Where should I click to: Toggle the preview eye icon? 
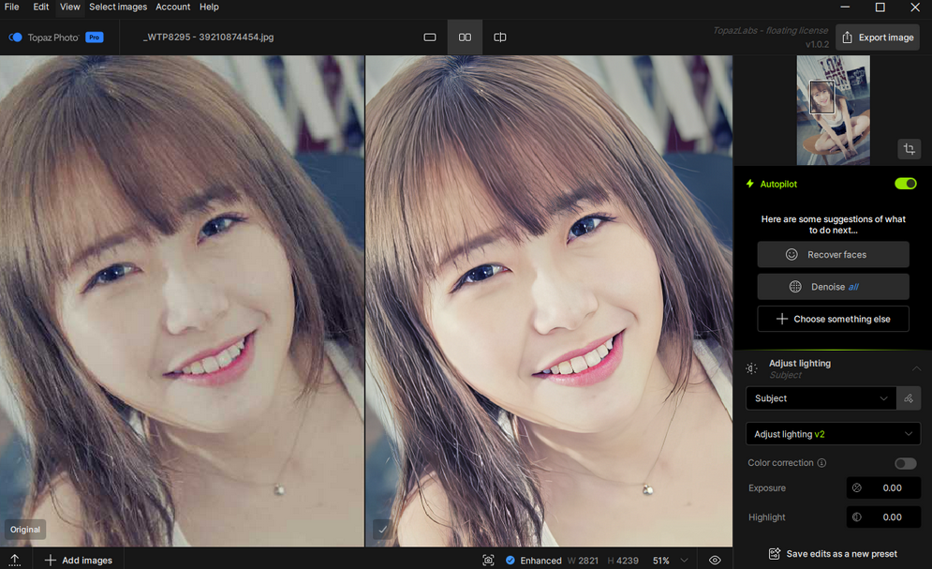715,561
